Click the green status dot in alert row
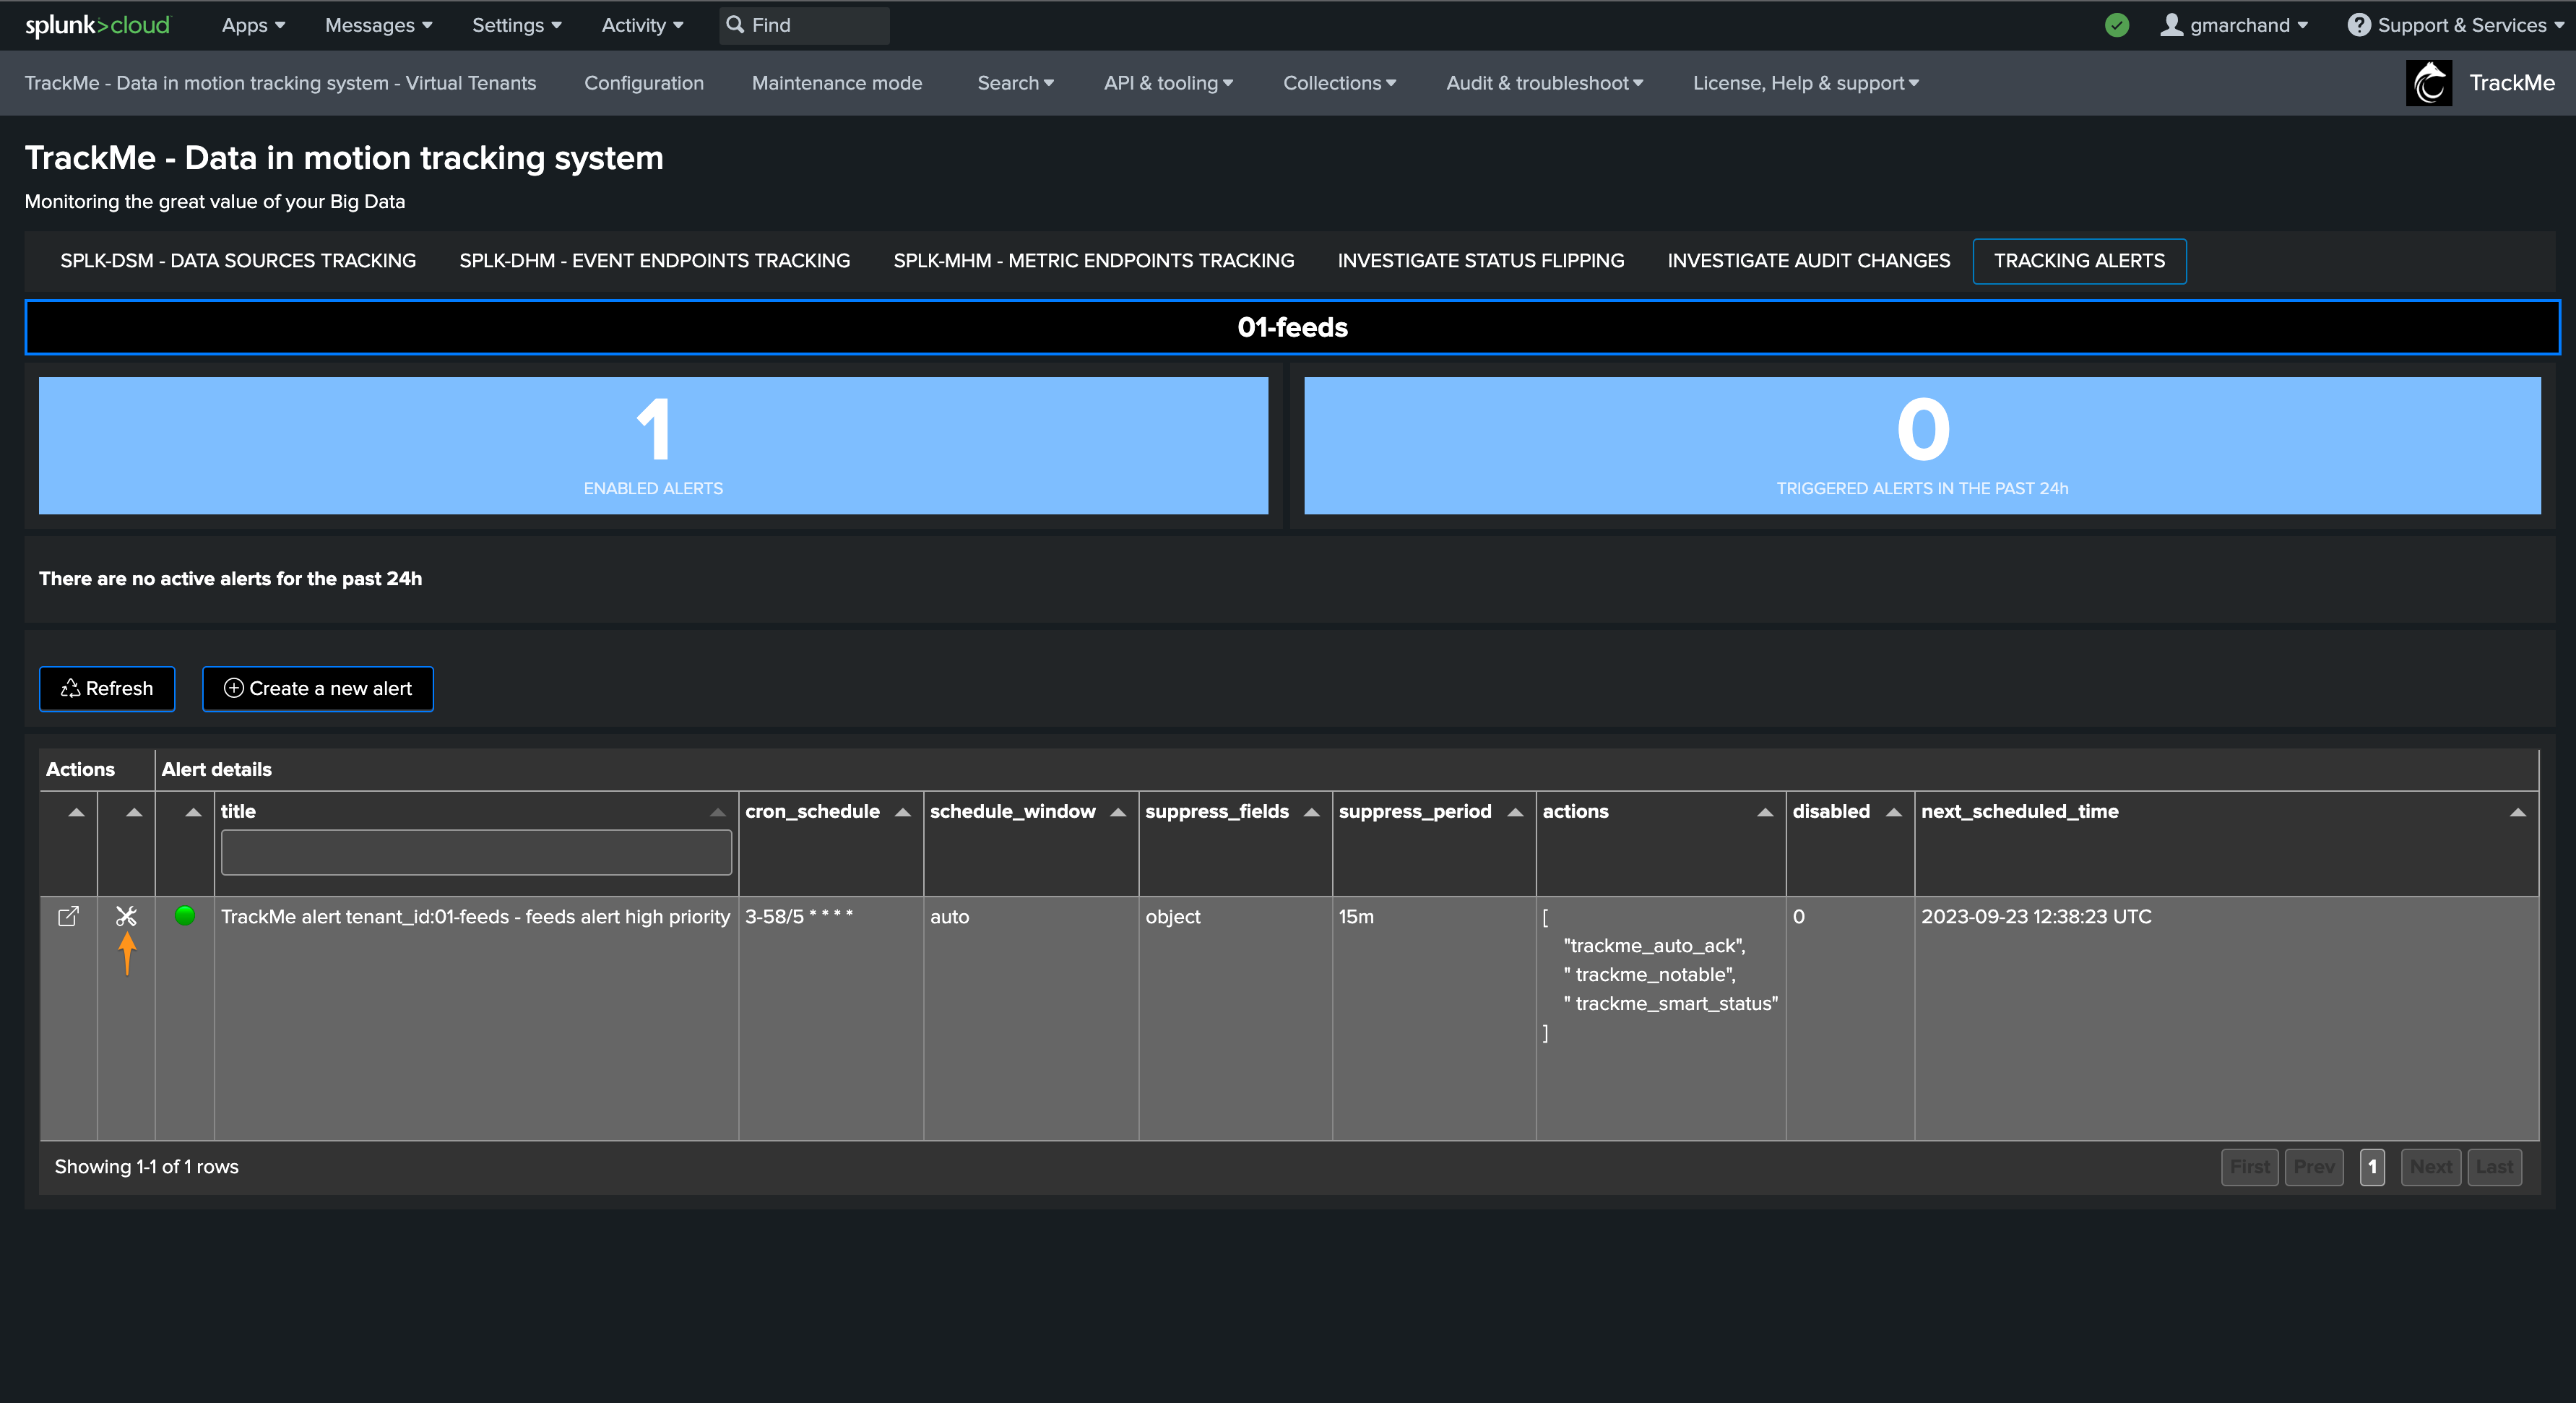 185,915
